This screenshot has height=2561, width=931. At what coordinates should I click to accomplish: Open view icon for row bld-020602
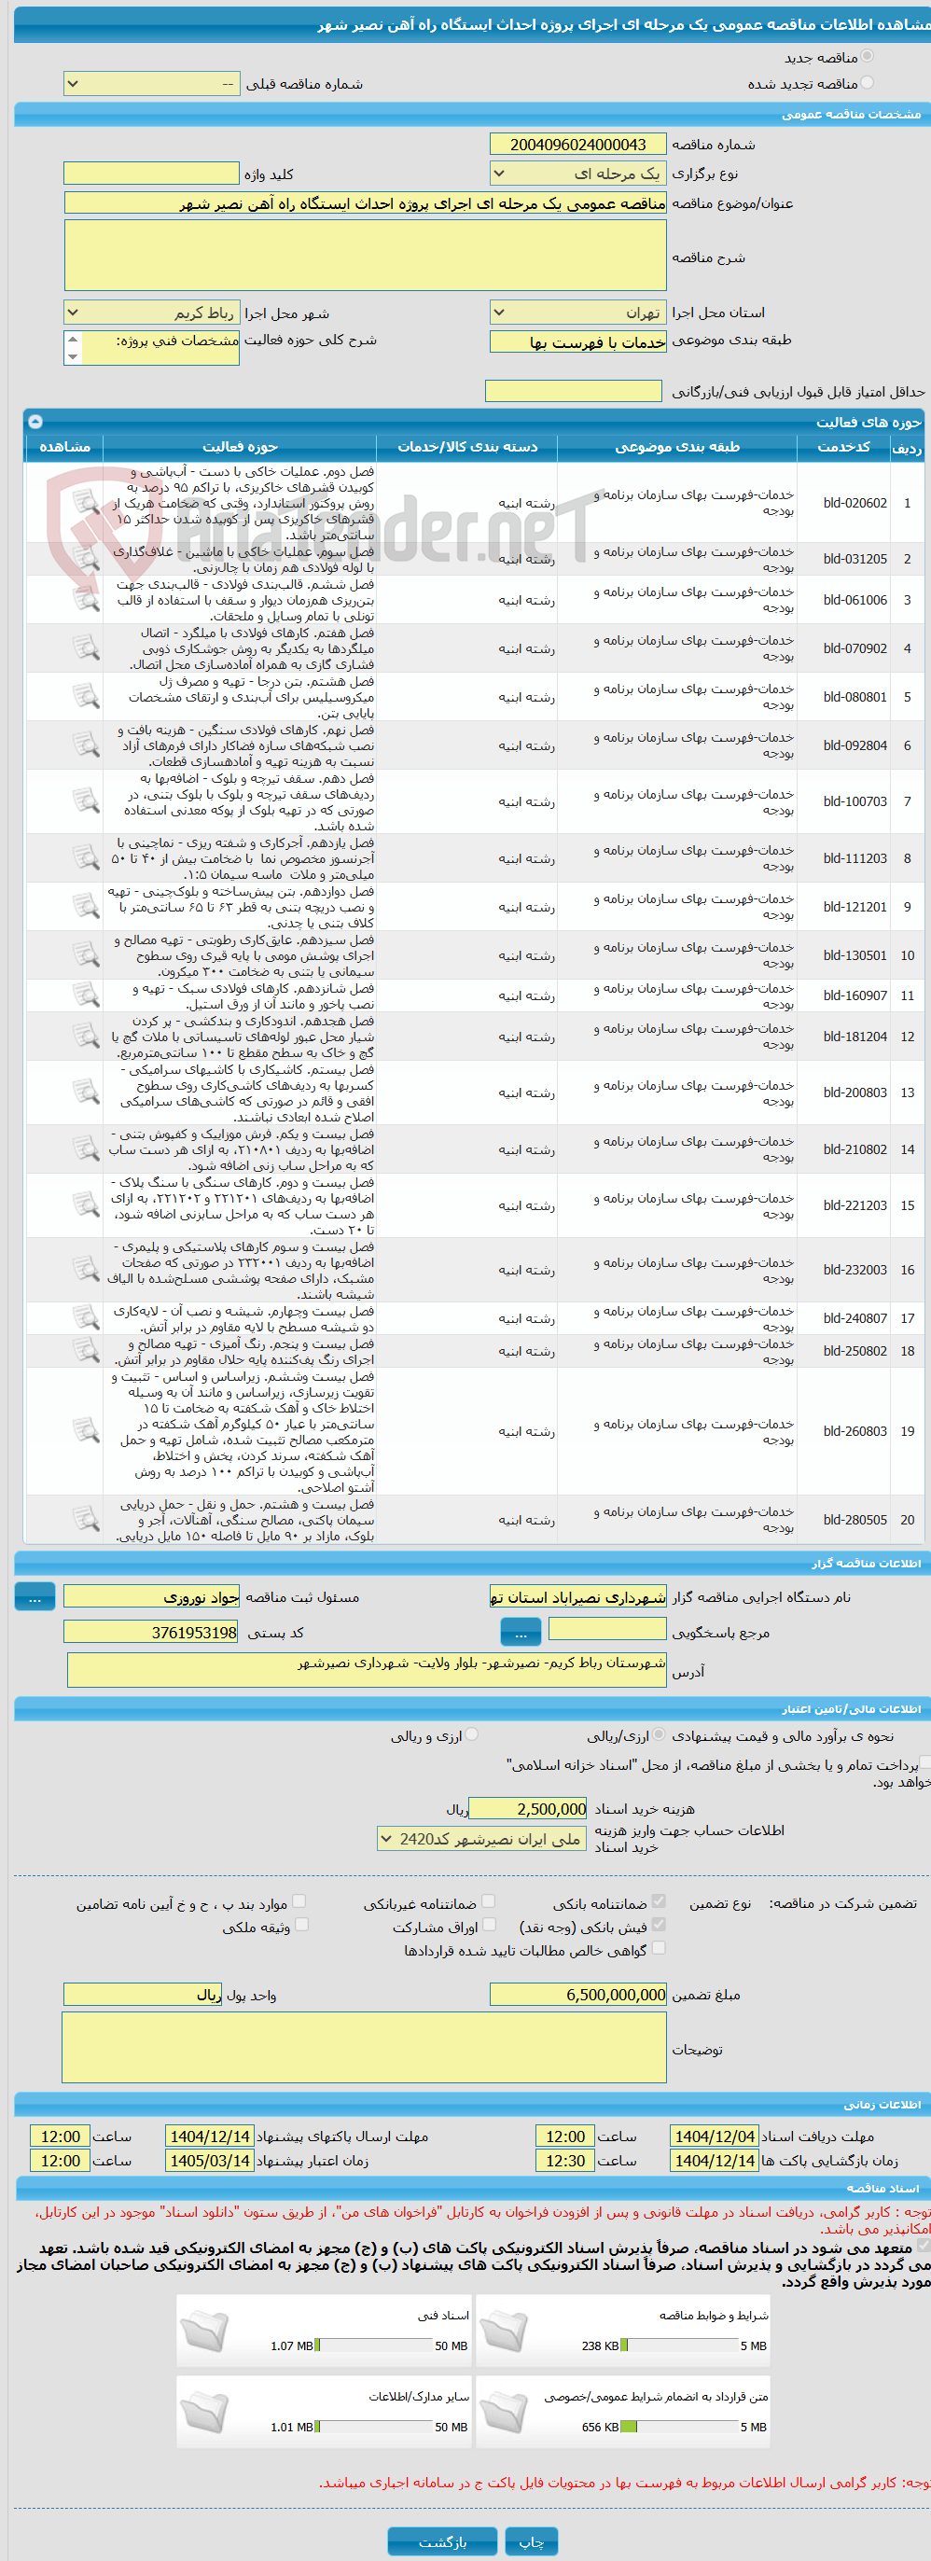[86, 503]
